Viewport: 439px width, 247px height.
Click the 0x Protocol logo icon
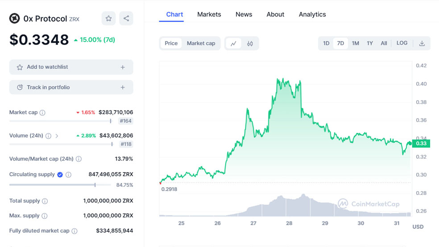pyautogui.click(x=15, y=18)
